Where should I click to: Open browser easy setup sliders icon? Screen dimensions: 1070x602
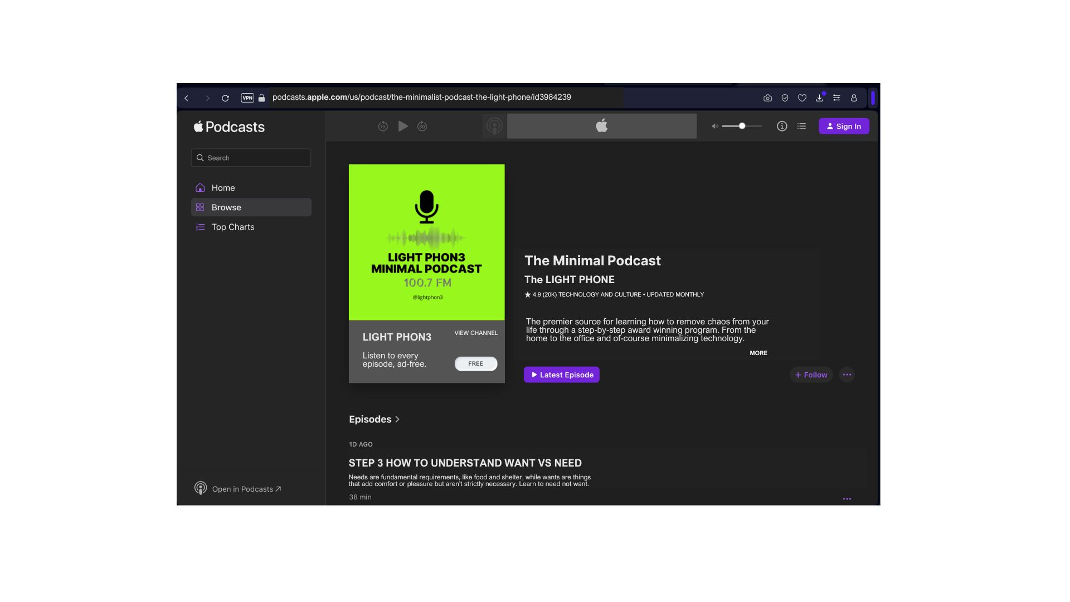(x=836, y=98)
